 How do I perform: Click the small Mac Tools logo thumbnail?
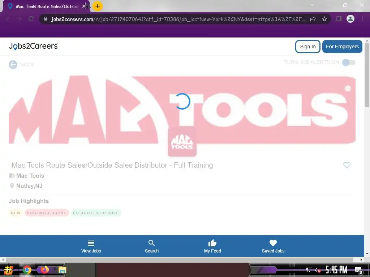click(x=182, y=142)
